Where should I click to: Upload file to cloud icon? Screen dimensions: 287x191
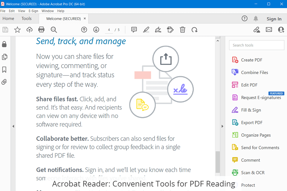[x=30, y=30]
